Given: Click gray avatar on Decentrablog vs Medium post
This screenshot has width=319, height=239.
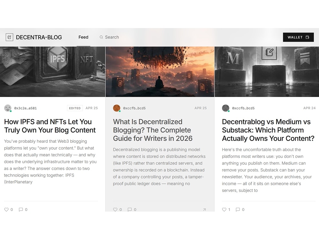Looking at the screenshot, I should coord(226,108).
